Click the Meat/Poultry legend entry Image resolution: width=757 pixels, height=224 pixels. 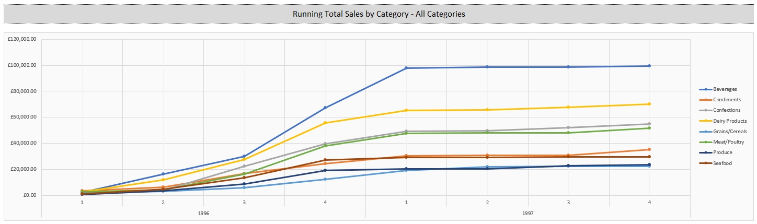(724, 142)
